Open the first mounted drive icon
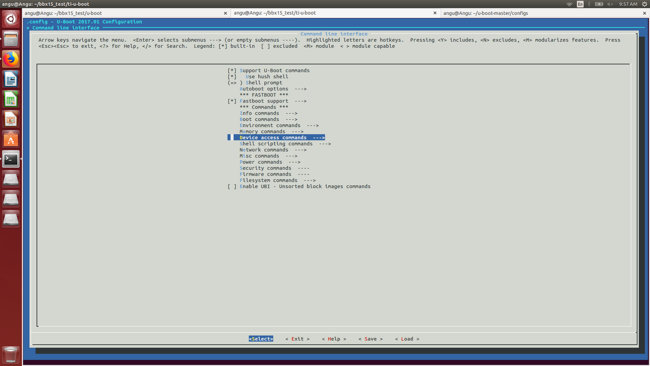 (11, 179)
